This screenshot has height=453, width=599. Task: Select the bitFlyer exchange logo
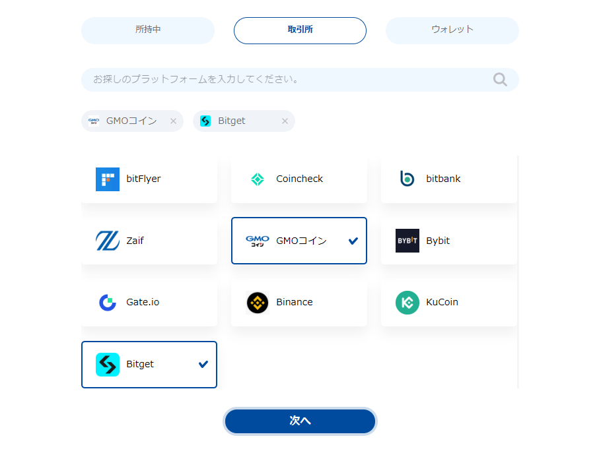[108, 179]
